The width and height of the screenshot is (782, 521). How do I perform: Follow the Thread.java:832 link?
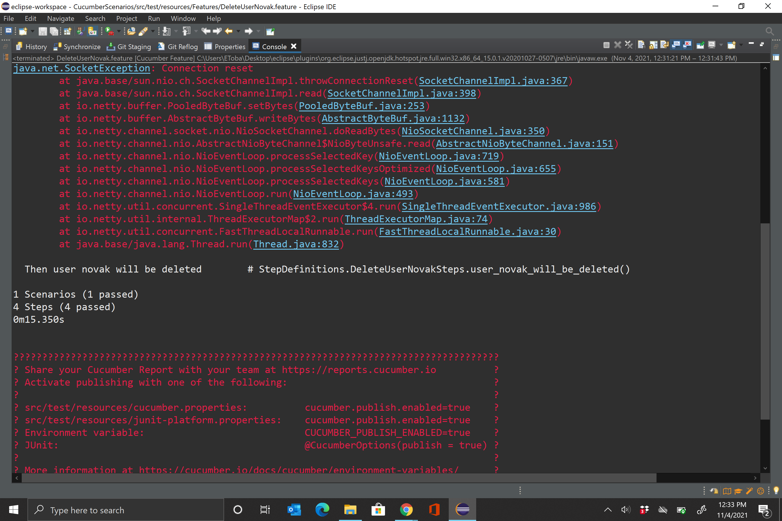296,244
